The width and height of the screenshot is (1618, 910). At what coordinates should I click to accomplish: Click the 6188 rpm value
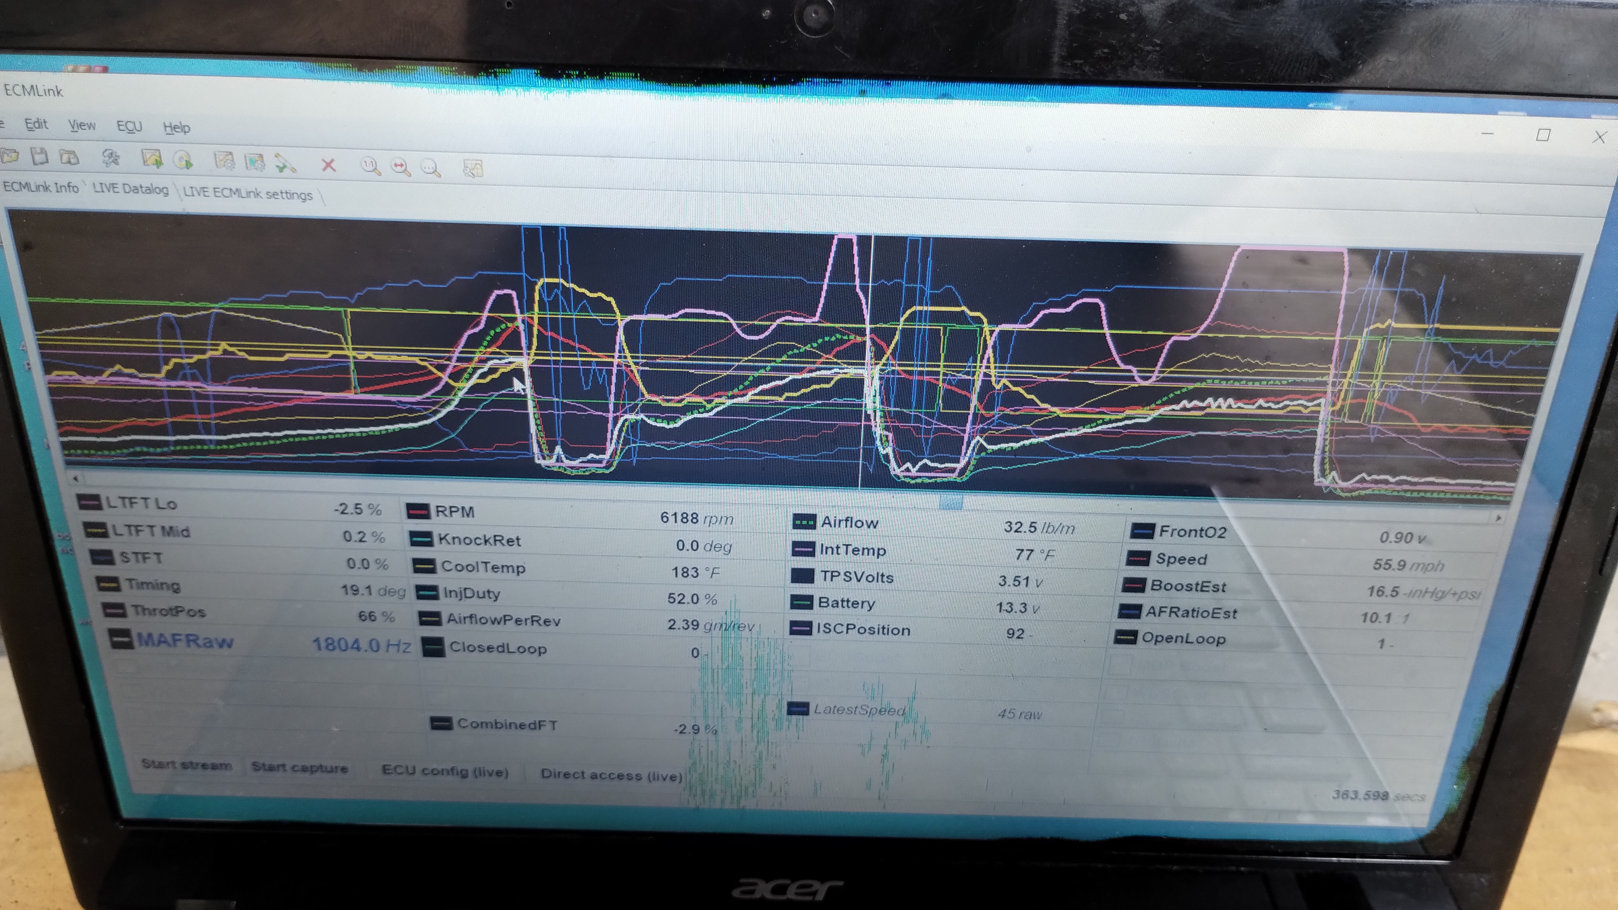coord(696,518)
